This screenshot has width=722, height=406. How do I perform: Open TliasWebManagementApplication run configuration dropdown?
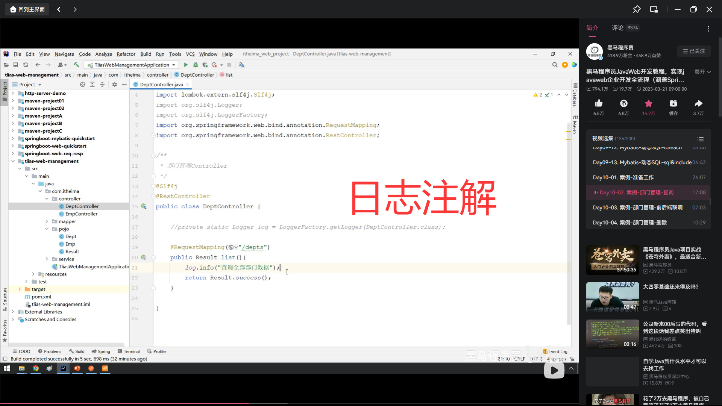[132, 65]
